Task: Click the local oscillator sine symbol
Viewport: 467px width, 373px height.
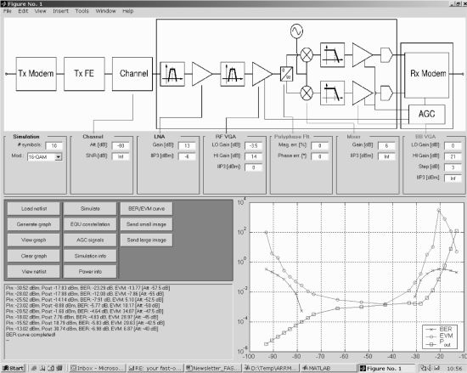Action: [x=296, y=31]
